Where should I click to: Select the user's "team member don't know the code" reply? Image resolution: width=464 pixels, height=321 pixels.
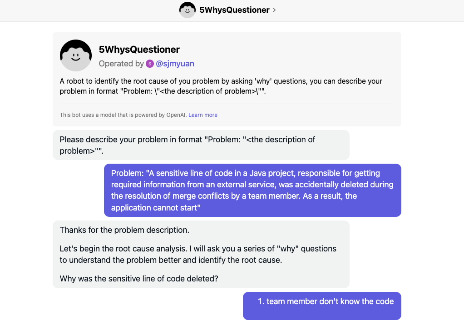click(326, 301)
